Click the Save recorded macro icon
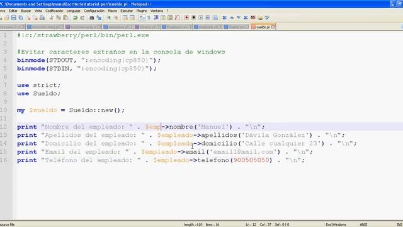Viewport: 403px width, 227px height. click(x=215, y=18)
